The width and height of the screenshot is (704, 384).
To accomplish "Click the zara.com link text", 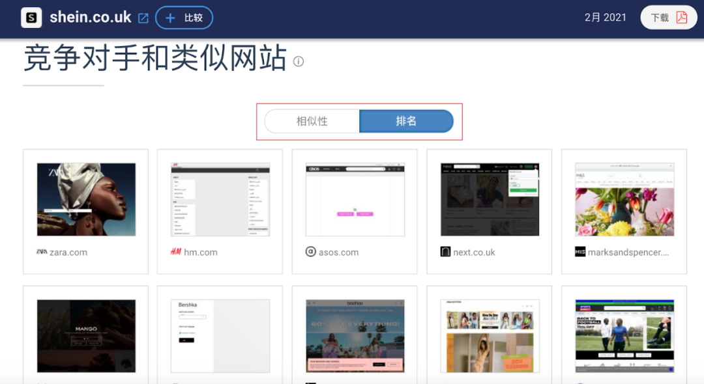I will tap(68, 253).
